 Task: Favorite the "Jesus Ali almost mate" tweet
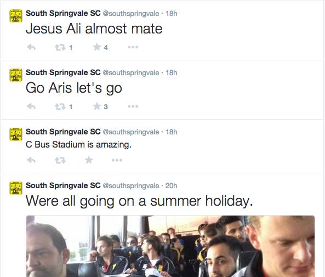tap(97, 47)
